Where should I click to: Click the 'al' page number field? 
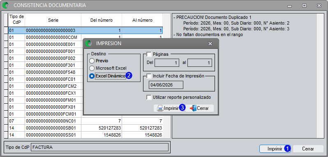[200, 63]
